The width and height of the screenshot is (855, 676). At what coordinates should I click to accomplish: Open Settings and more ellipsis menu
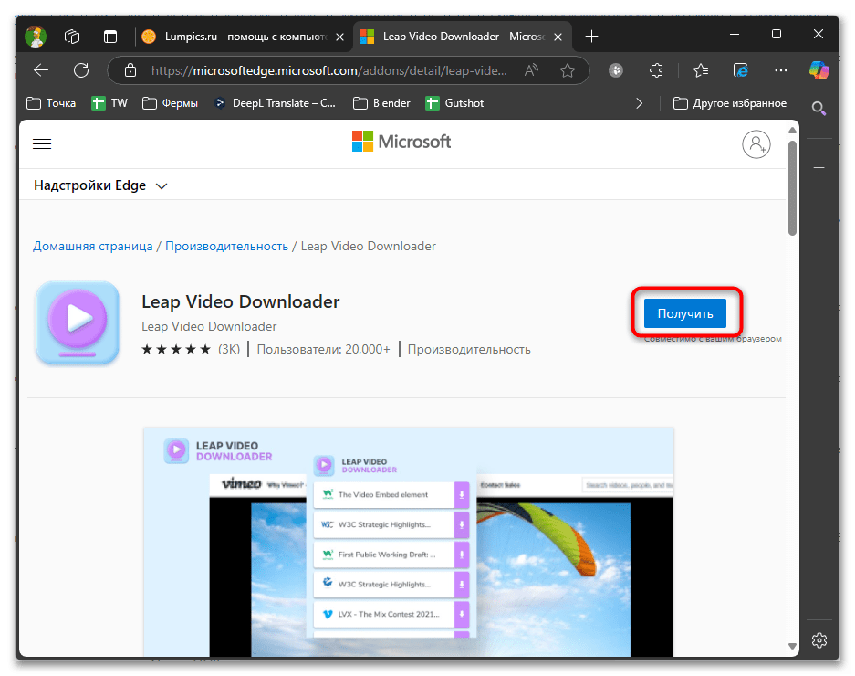click(781, 70)
